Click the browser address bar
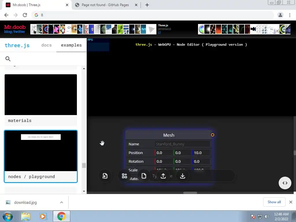 [x=153, y=15]
